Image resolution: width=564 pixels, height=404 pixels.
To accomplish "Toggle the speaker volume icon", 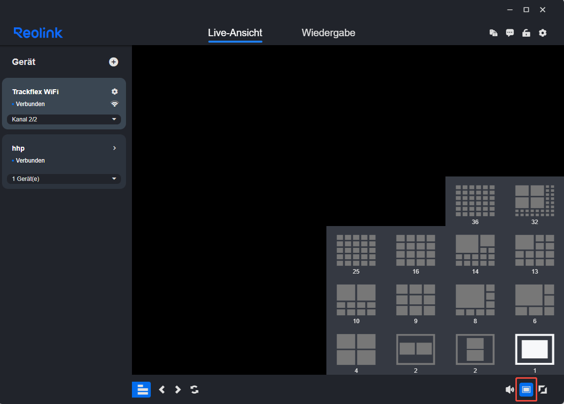I will pos(510,390).
